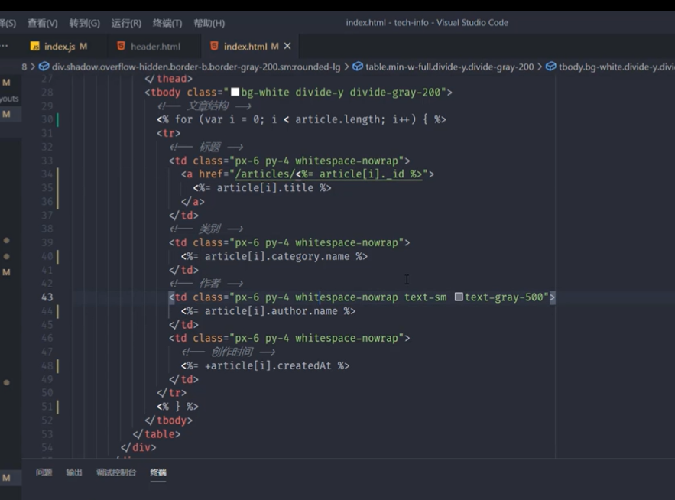Open the 终端(T) menu
The height and width of the screenshot is (500, 675).
(167, 23)
